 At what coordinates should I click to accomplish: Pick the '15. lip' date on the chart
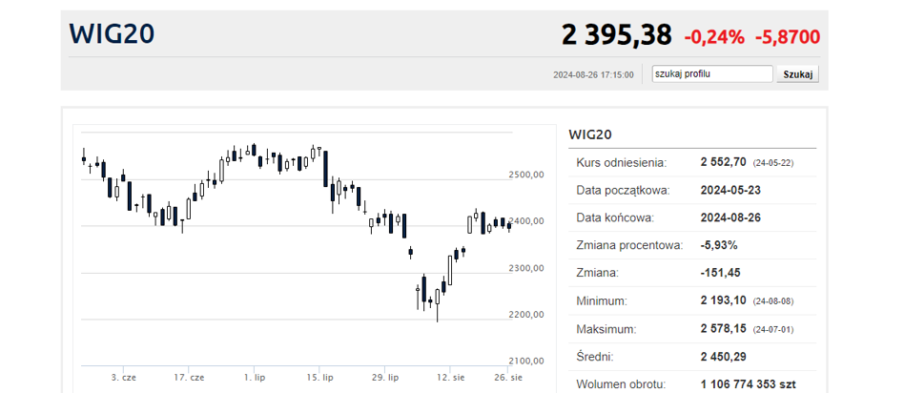tap(321, 378)
